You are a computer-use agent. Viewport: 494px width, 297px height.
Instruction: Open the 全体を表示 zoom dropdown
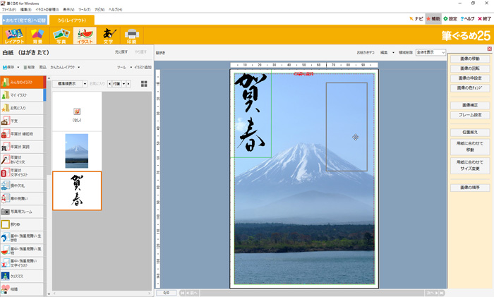point(430,52)
